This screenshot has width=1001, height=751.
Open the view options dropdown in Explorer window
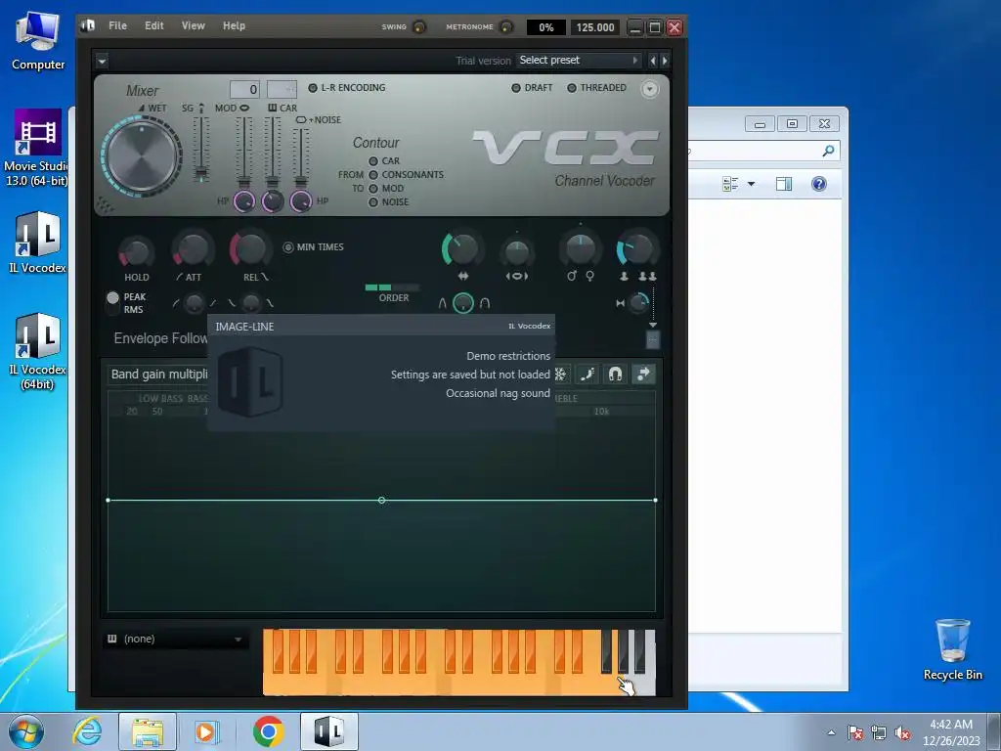(x=752, y=184)
